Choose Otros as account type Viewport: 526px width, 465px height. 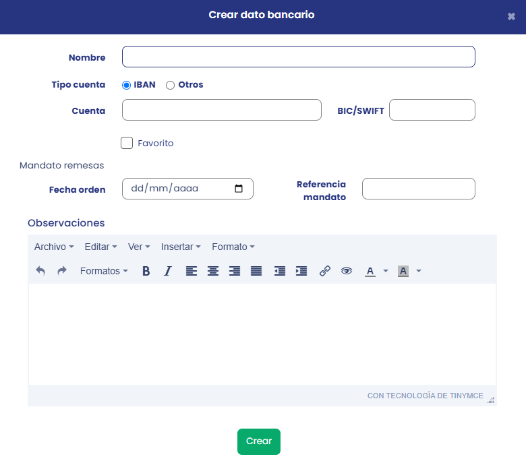click(170, 85)
